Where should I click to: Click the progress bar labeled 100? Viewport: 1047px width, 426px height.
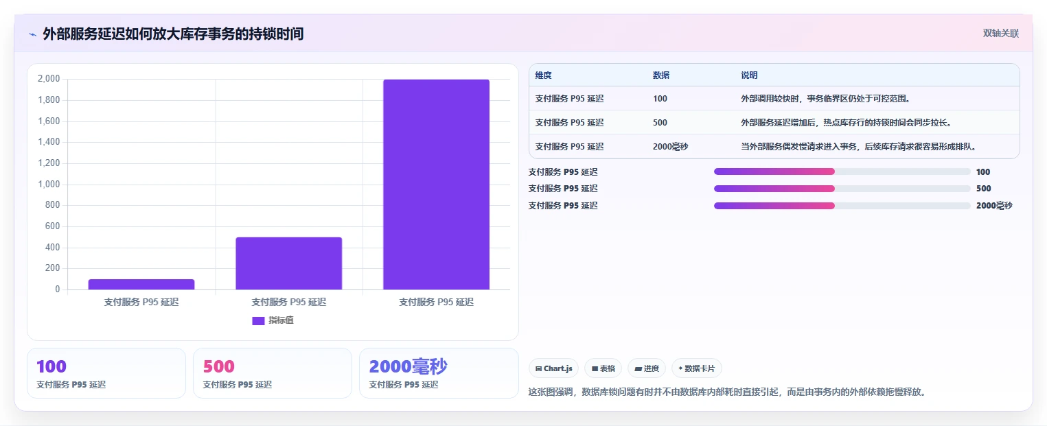click(x=842, y=171)
